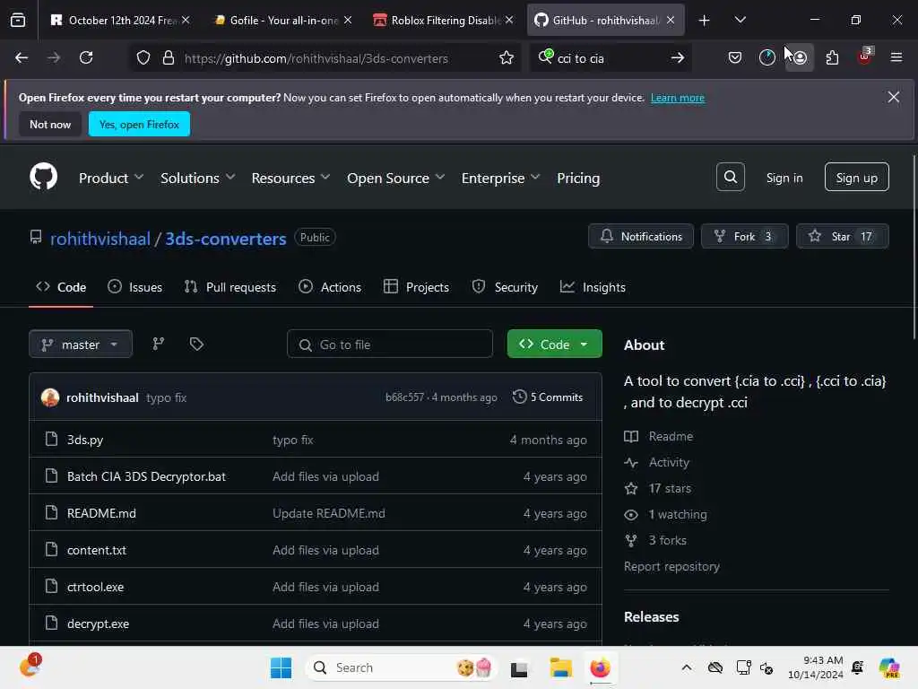View branches icon next to master
Screen dimensions: 918x689
pyautogui.click(x=158, y=344)
